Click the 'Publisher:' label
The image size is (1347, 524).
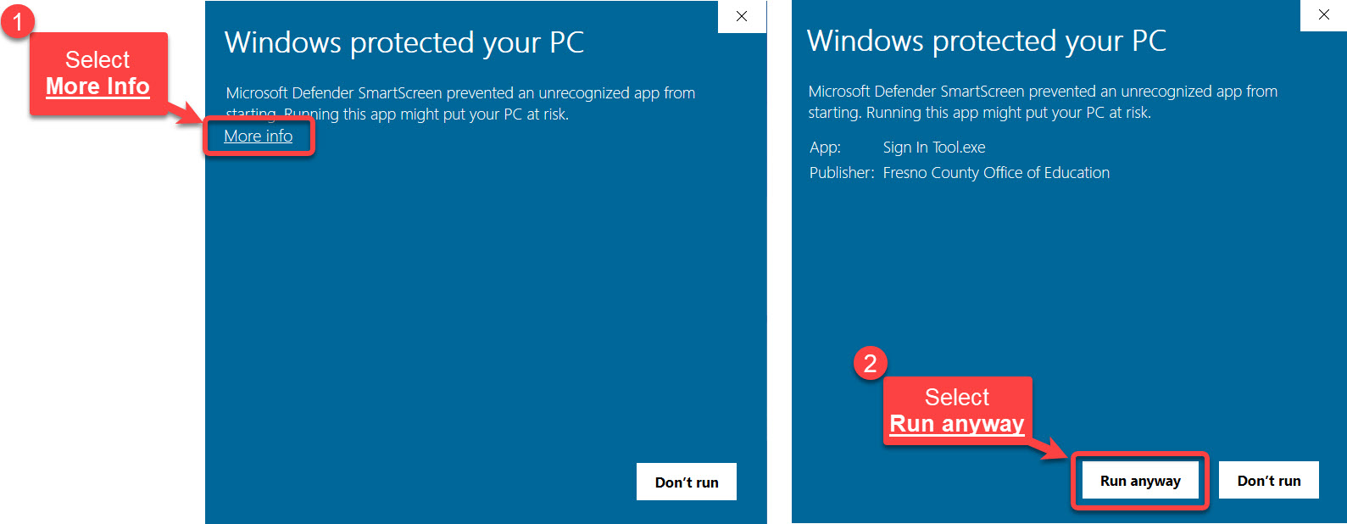pyautogui.click(x=841, y=173)
